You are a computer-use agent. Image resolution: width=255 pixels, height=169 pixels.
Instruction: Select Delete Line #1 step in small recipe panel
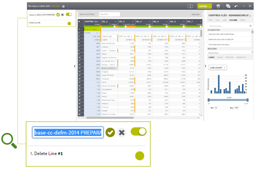click(x=35, y=23)
